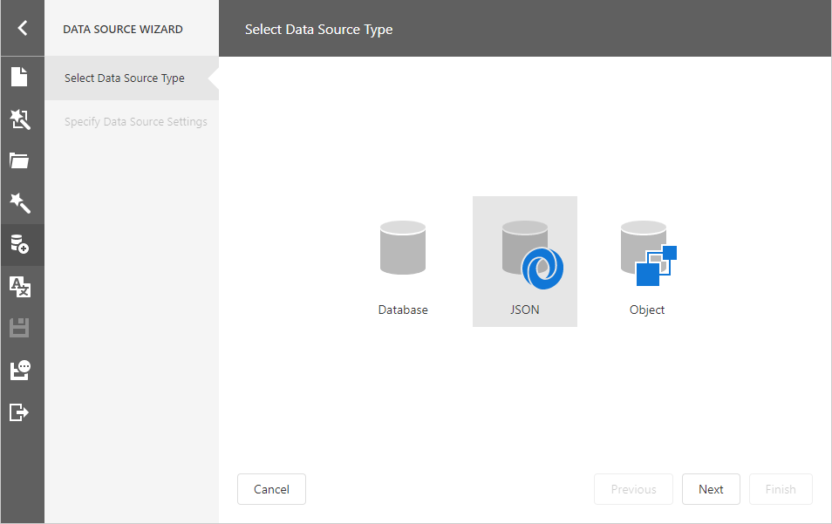
Task: Select the Database data source type
Action: [x=402, y=261]
